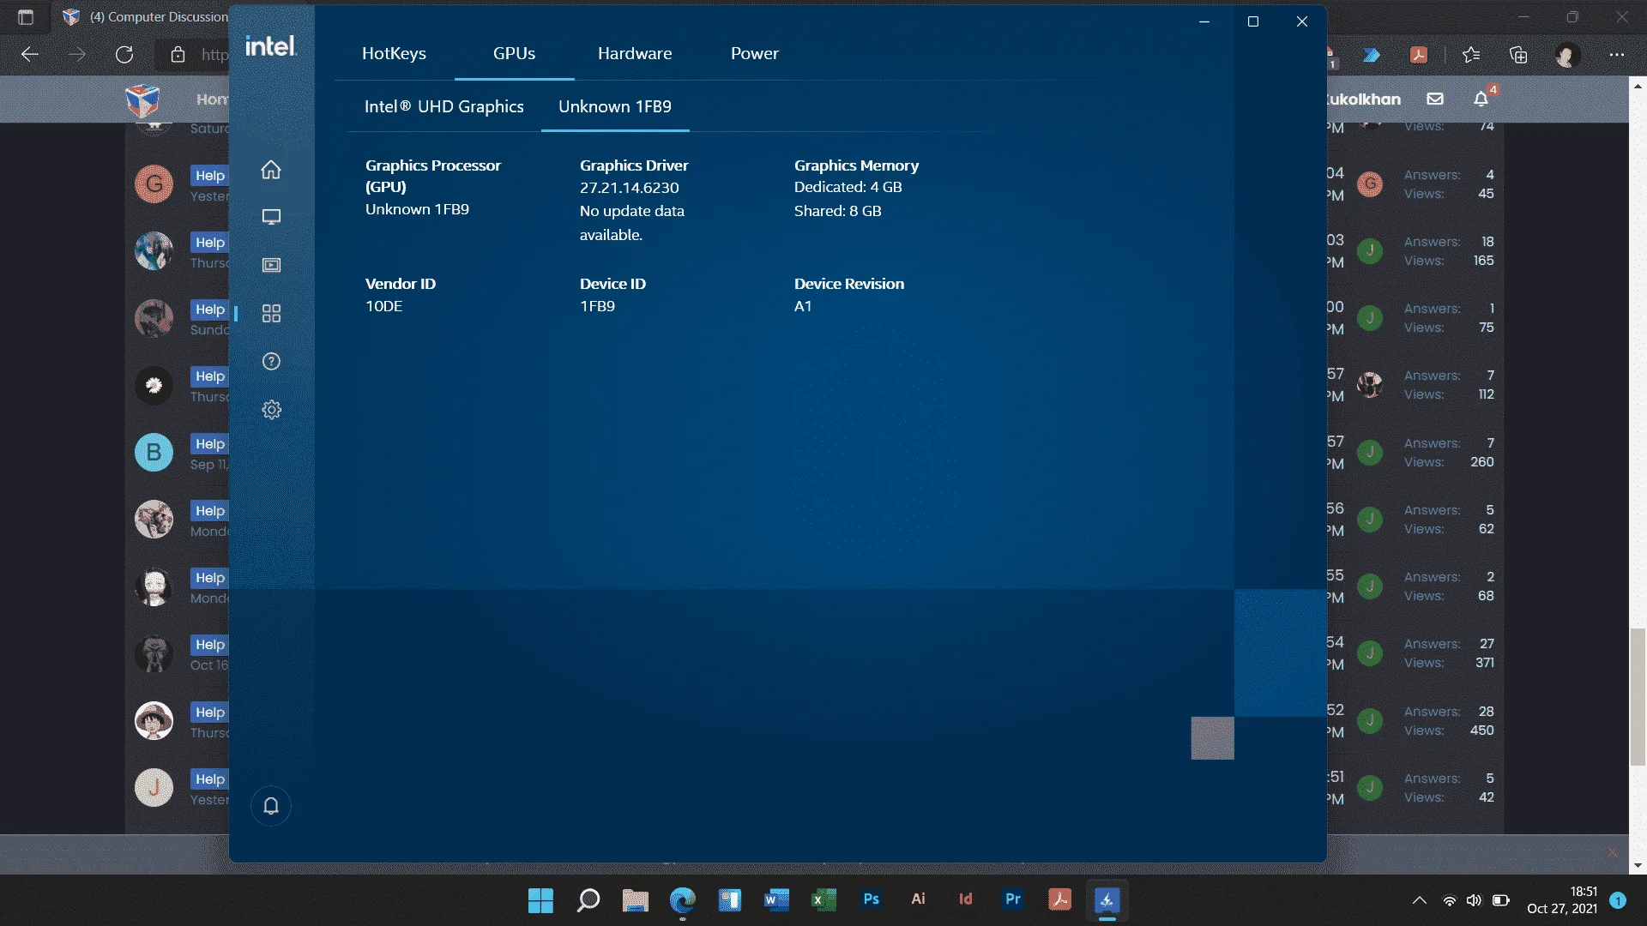Click the browser Forward arrow

pos(77,55)
